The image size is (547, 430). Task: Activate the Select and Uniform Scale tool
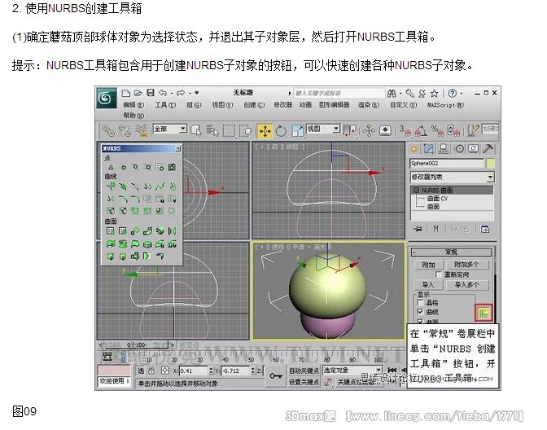coord(298,130)
